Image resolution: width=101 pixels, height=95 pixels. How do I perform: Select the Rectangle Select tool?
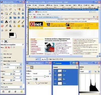tap(2, 9)
